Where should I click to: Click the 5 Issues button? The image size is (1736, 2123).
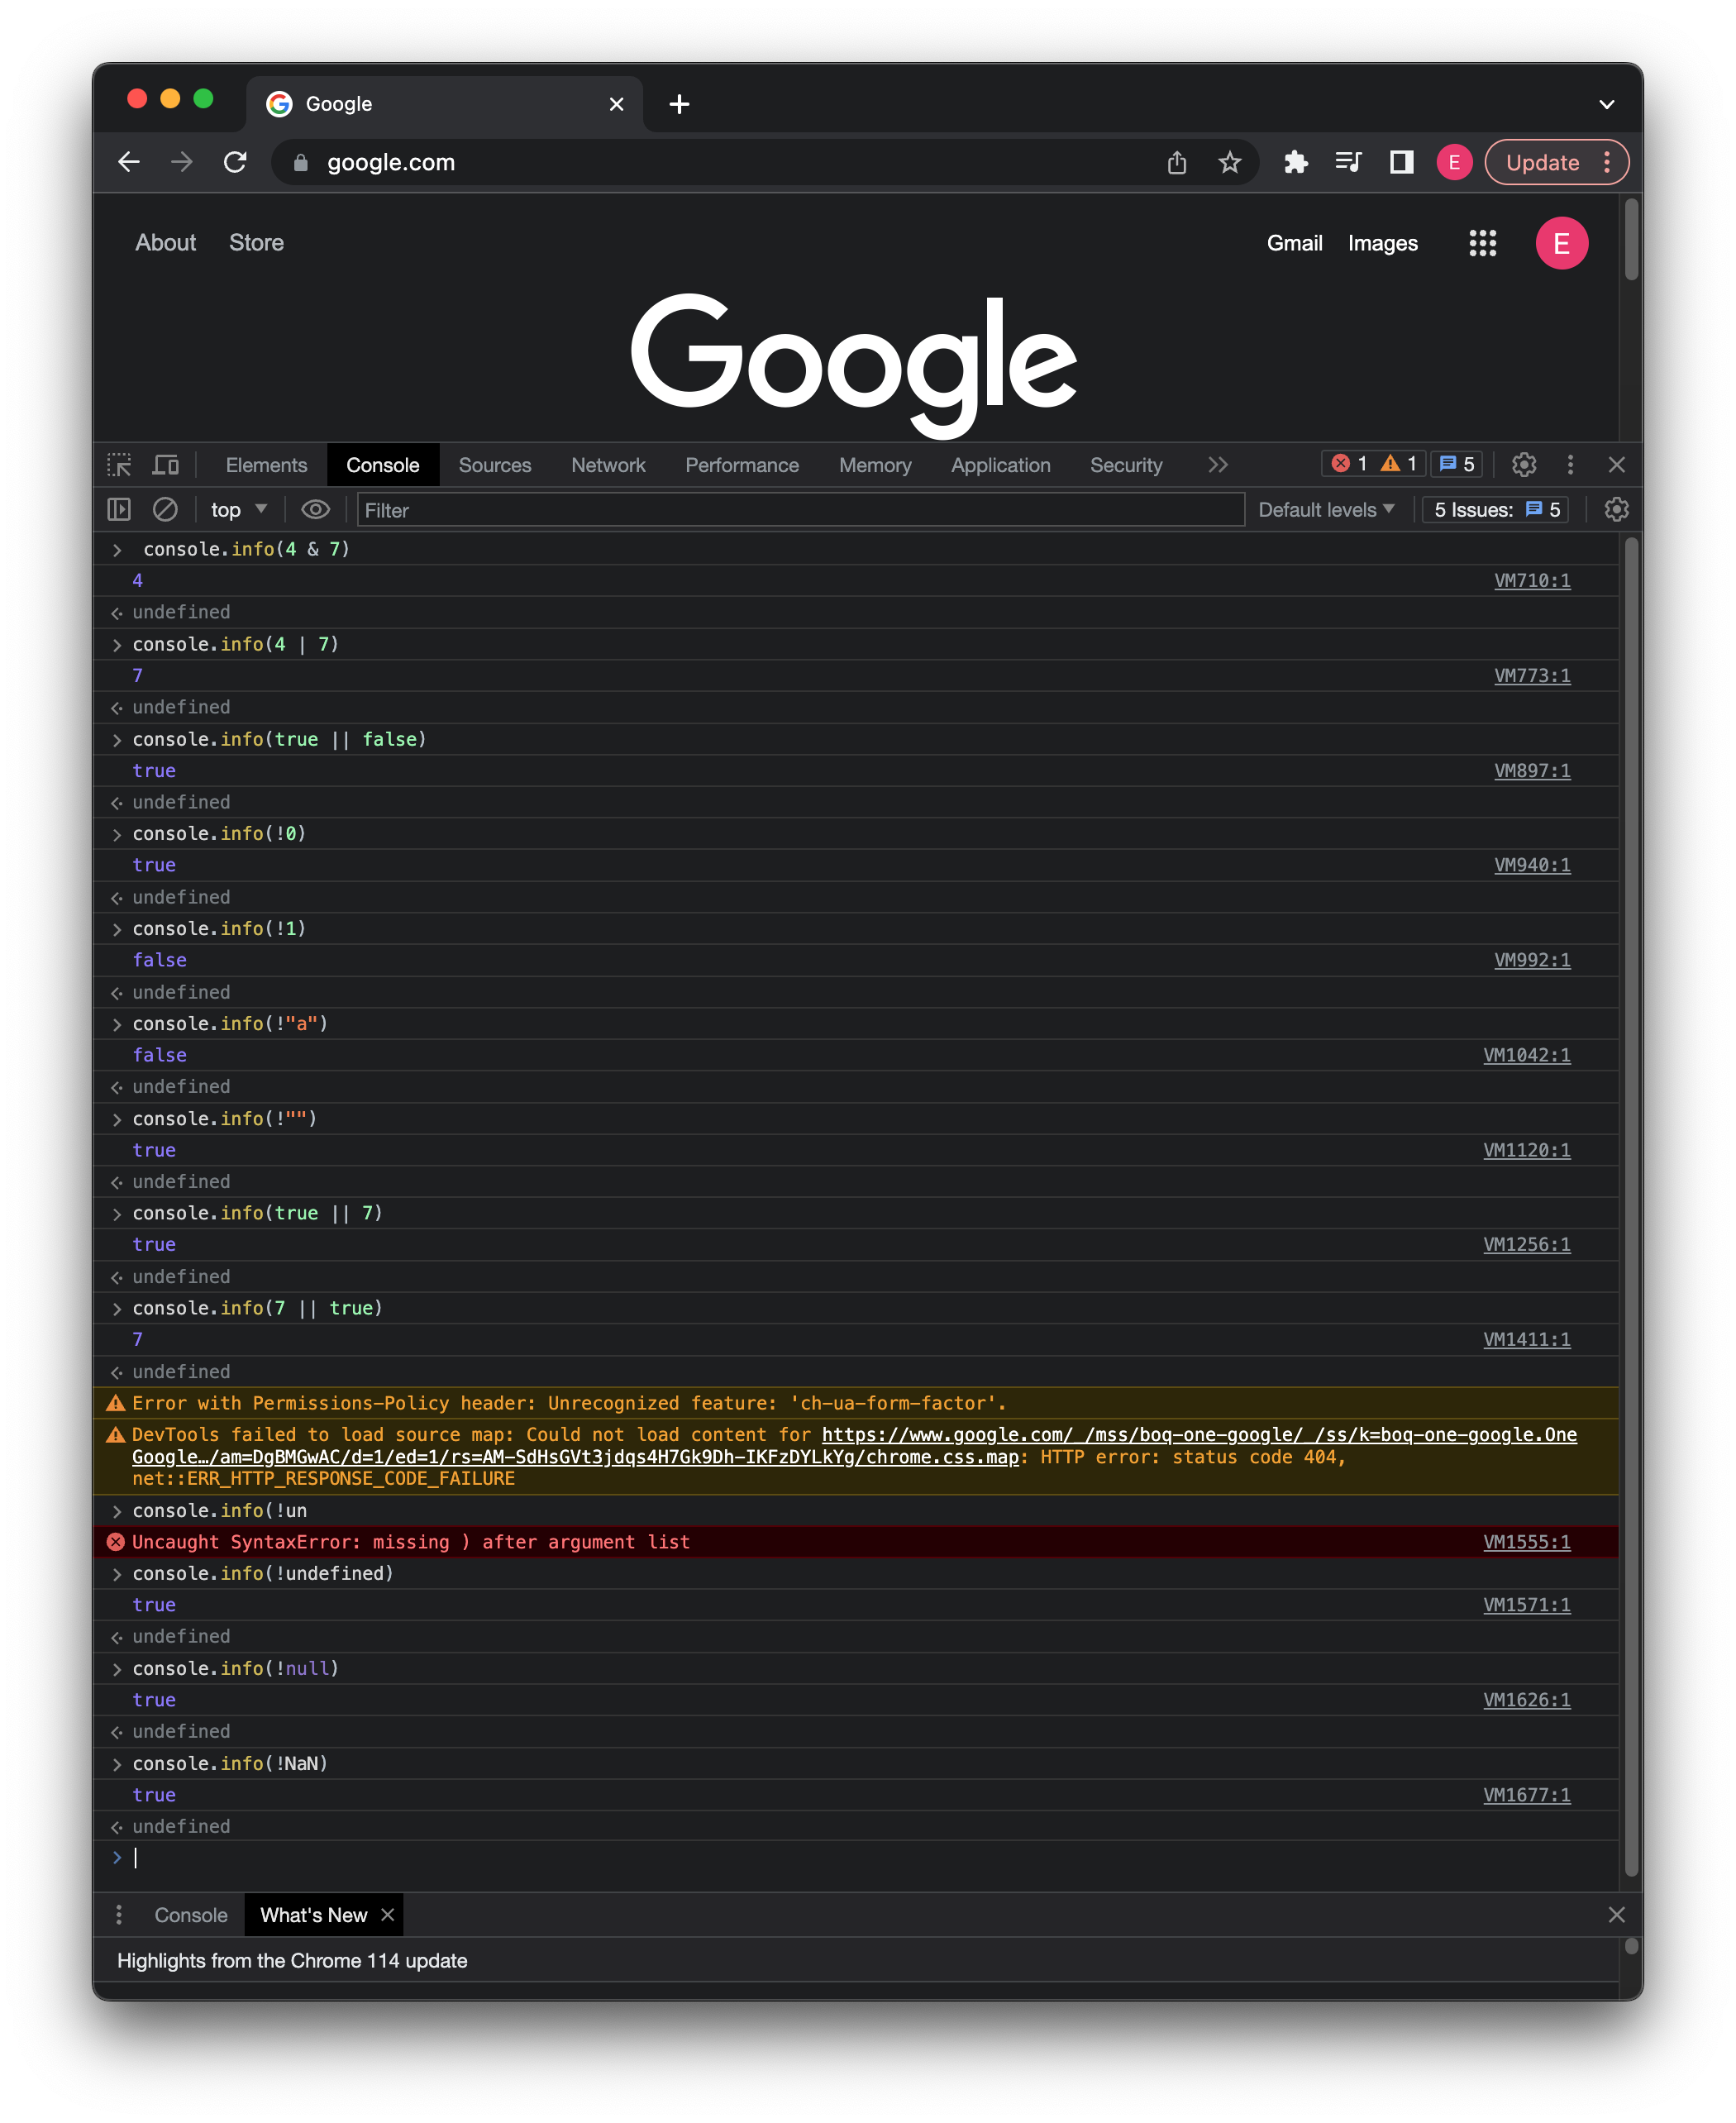(1496, 510)
